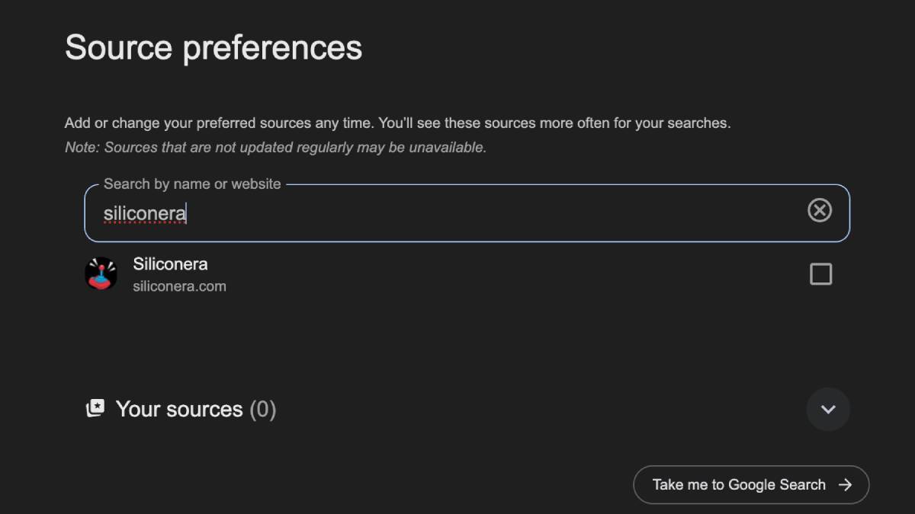Image resolution: width=915 pixels, height=514 pixels.
Task: Expand the Your sources section chevron
Action: [x=828, y=410]
